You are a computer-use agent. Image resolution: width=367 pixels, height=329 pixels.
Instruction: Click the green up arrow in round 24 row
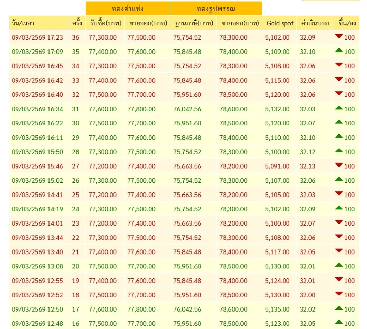point(339,208)
